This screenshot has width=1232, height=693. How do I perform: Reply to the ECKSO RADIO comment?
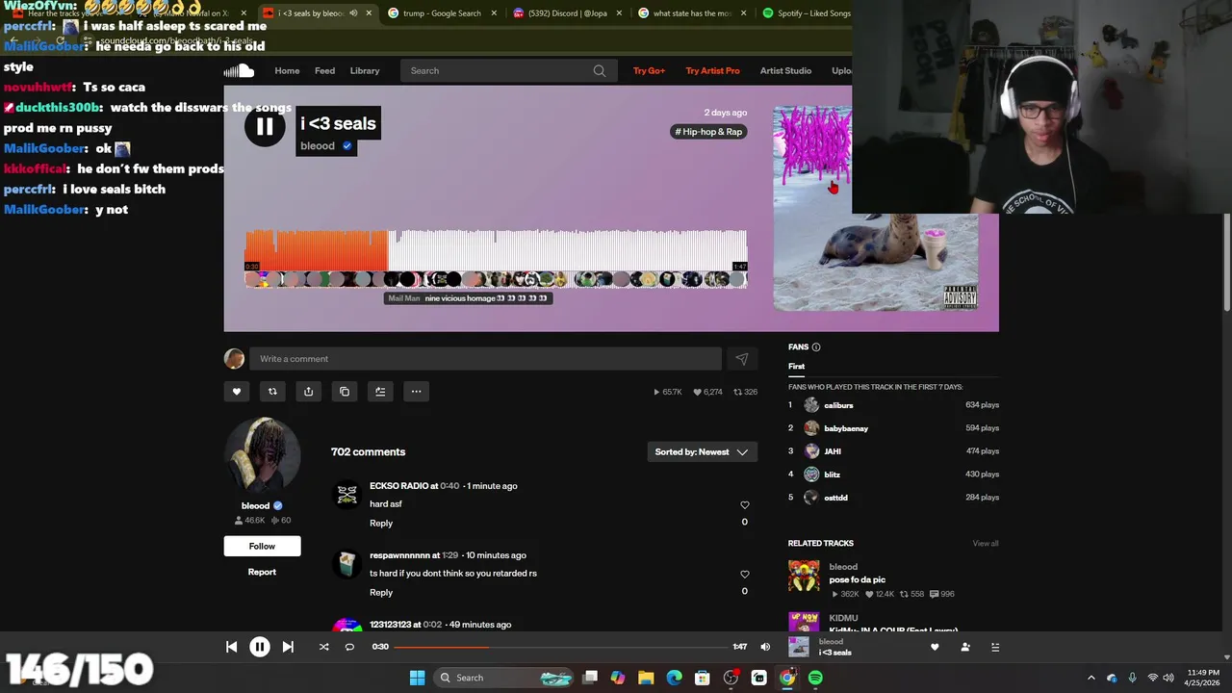click(381, 524)
